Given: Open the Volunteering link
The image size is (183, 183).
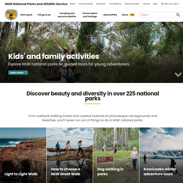Looking at the screenshot, I should click(x=115, y=4).
